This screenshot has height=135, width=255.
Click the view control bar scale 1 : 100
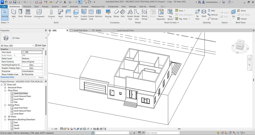pos(54,129)
